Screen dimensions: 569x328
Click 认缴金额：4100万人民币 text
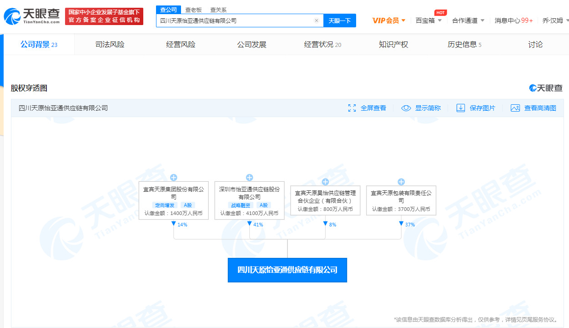(249, 213)
